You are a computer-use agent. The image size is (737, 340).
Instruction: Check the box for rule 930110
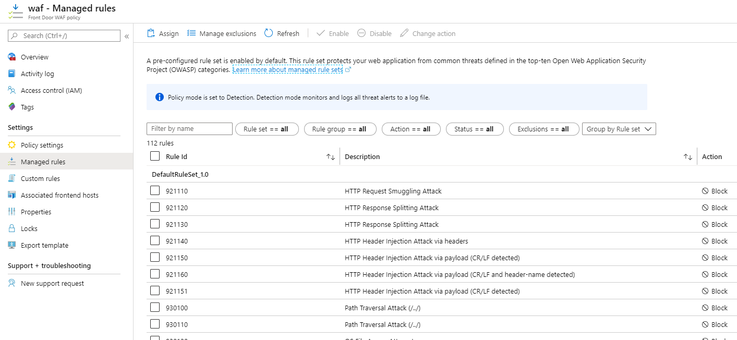[x=155, y=324]
